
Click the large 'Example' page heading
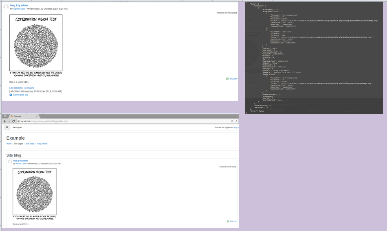(15, 138)
